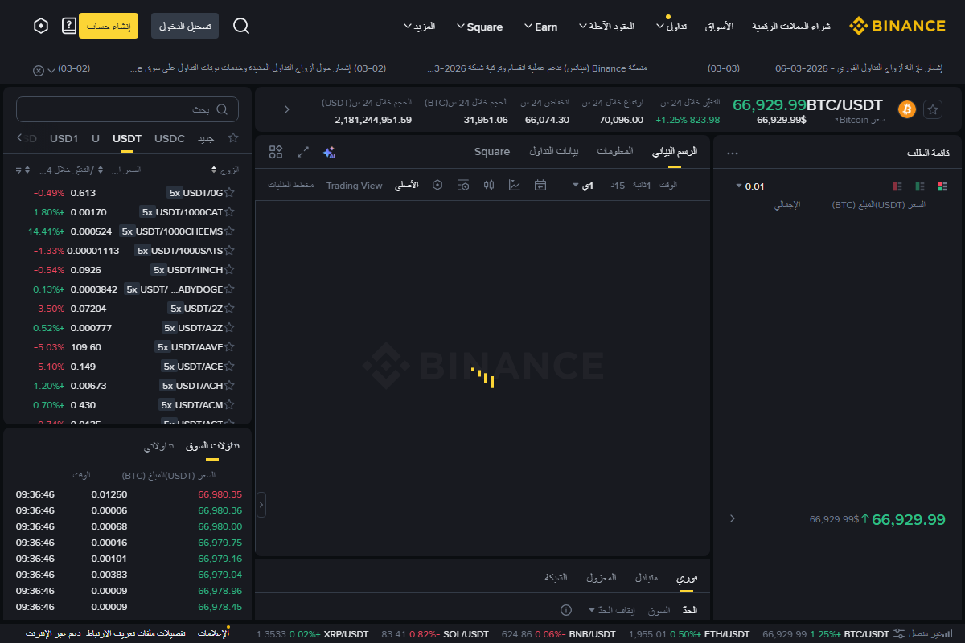Click the info circle beside stop-limit
The image size is (965, 643).
pyautogui.click(x=565, y=610)
